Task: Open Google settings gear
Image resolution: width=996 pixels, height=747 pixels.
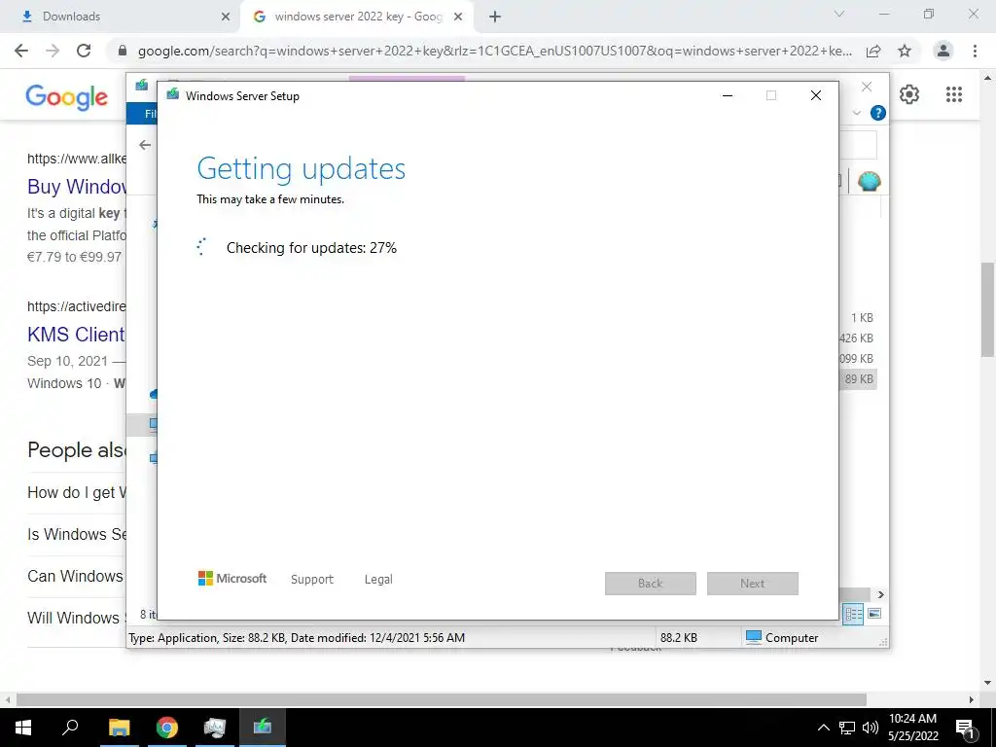Action: (x=909, y=94)
